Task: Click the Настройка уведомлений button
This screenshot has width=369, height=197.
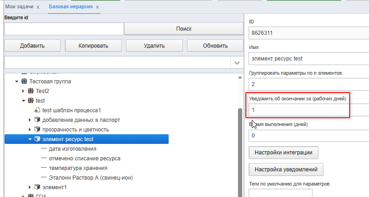Action: tap(286, 170)
